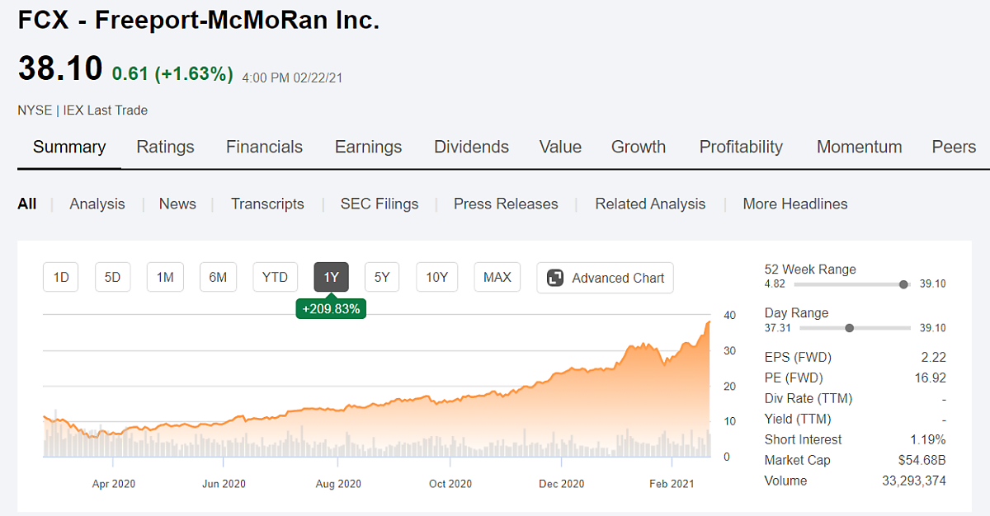Open Related Analysis headlines
This screenshot has height=516, width=990.
pos(650,204)
